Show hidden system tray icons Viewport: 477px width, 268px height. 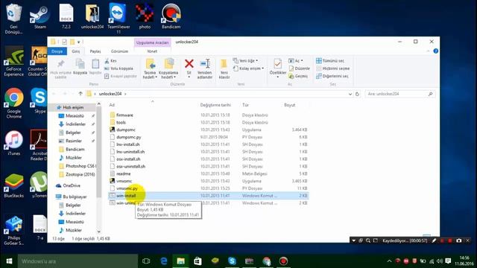pyautogui.click(x=389, y=261)
